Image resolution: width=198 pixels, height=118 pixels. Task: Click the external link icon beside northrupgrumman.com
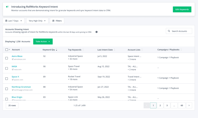coord(13,90)
